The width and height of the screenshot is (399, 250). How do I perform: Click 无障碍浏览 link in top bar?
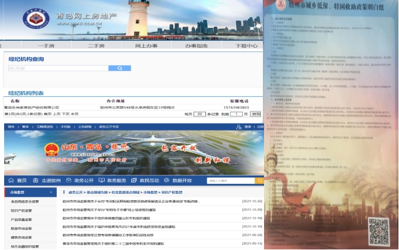tap(44, 127)
